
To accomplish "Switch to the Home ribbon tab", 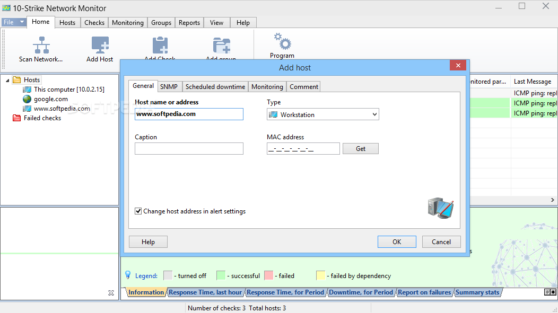I will click(40, 22).
